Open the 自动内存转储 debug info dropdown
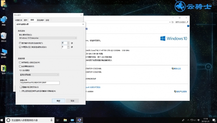The height and width of the screenshot is (123, 217). click(x=39, y=75)
